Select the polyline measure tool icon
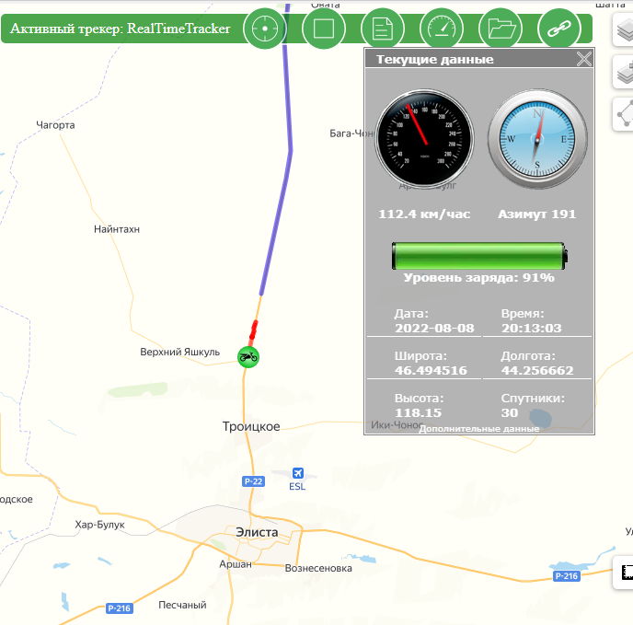This screenshot has width=633, height=625. tap(624, 114)
